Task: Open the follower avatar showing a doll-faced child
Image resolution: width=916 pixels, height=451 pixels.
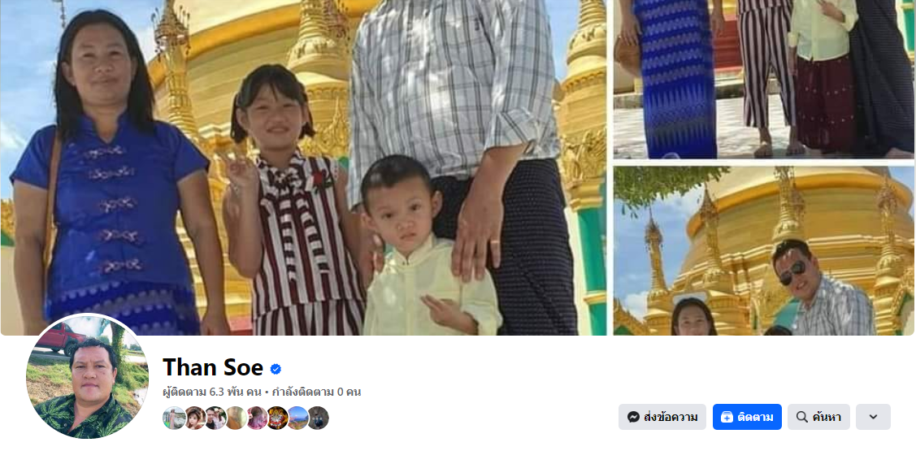Action: pos(194,418)
